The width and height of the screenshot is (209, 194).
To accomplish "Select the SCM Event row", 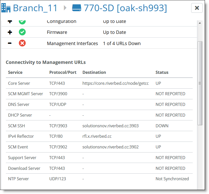I will coord(99,147).
